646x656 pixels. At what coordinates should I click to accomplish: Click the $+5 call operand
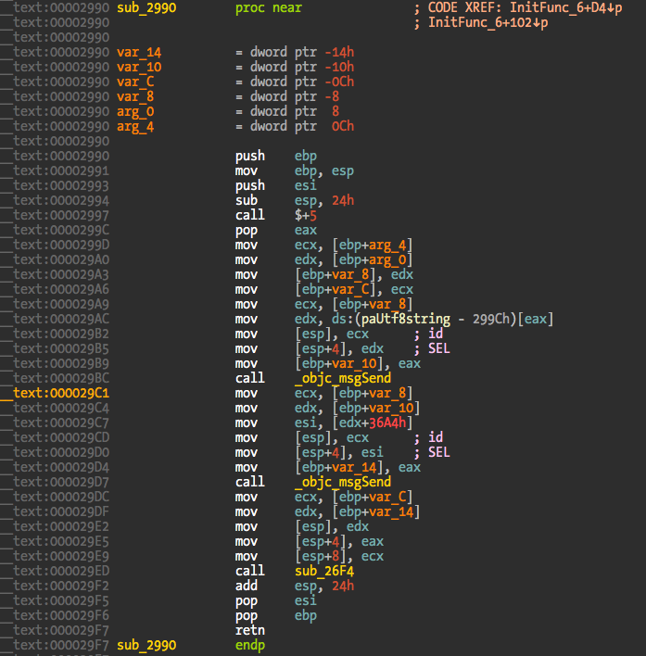[306, 215]
